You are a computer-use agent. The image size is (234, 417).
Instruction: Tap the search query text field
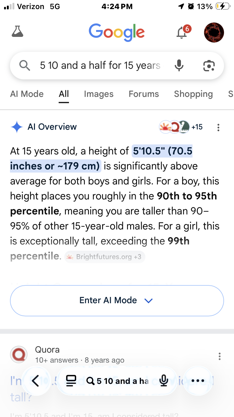tap(100, 66)
